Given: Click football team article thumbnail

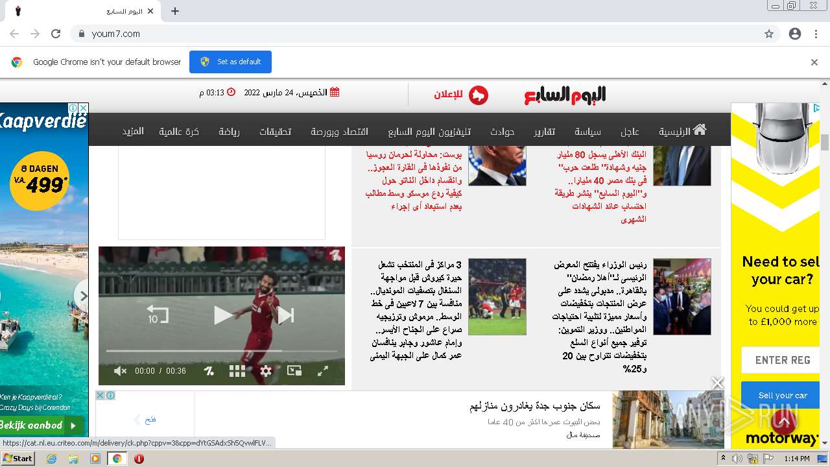Looking at the screenshot, I should click(497, 296).
